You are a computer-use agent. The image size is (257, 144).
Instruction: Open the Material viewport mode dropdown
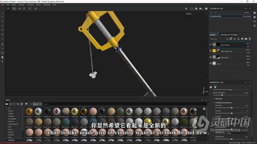click(x=196, y=14)
